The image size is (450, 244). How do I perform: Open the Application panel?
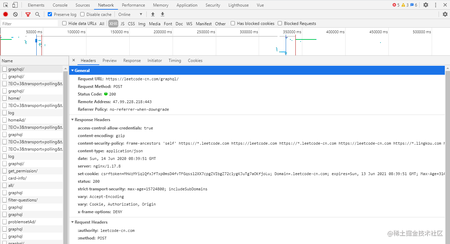tap(187, 5)
